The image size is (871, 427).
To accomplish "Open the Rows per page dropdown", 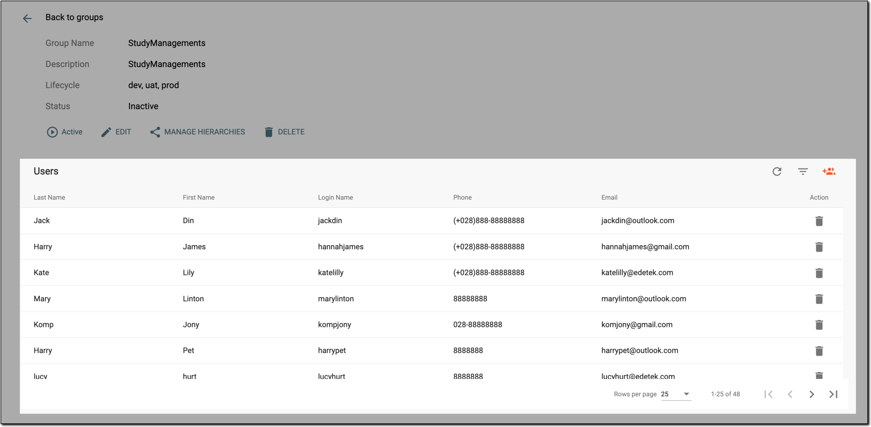I will (x=676, y=394).
